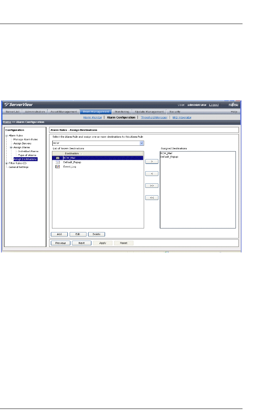Image resolution: width=265 pixels, height=420 pixels.
Task: Click the Home breadcrumb link
Action: [7, 122]
